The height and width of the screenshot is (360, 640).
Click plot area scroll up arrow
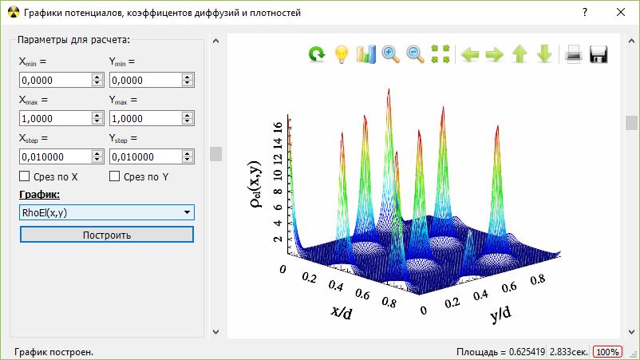pos(631,41)
